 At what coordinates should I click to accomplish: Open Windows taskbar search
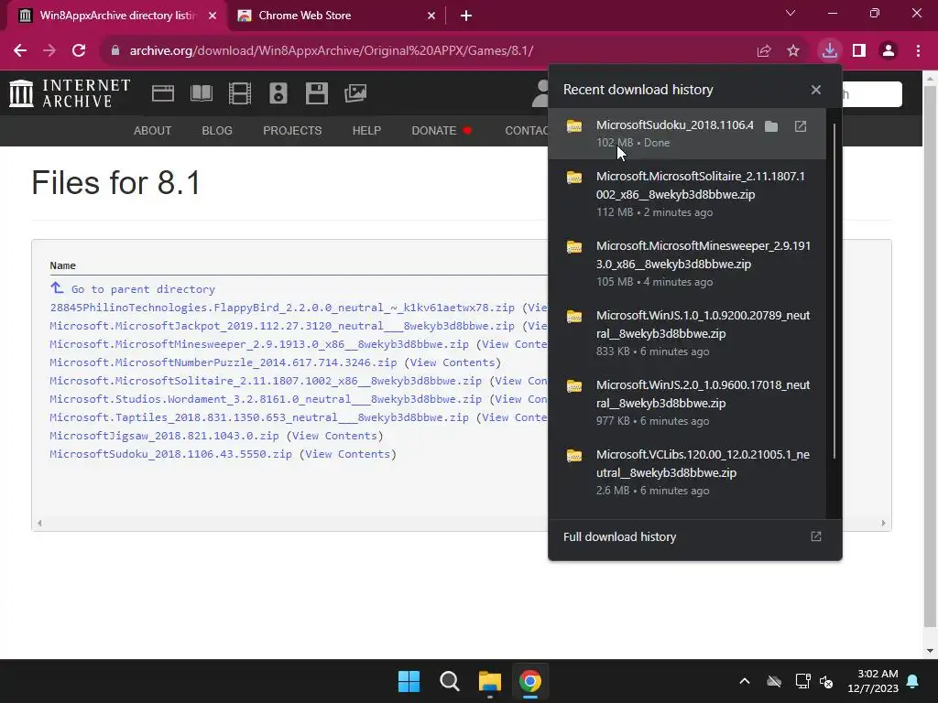point(449,681)
